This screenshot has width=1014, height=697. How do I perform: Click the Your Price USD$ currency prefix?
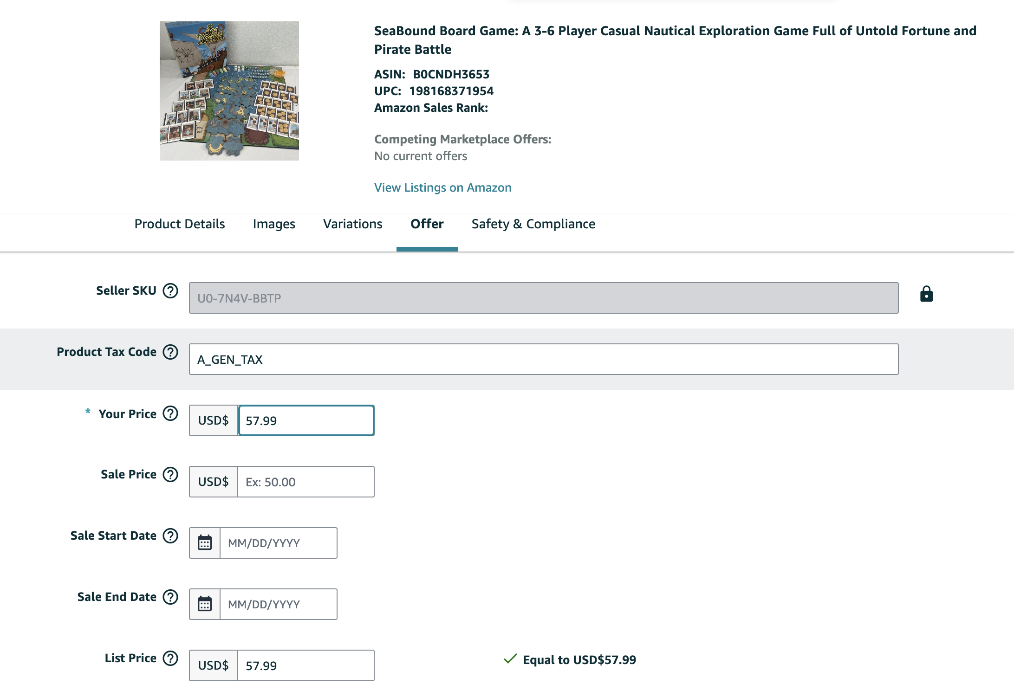[214, 420]
